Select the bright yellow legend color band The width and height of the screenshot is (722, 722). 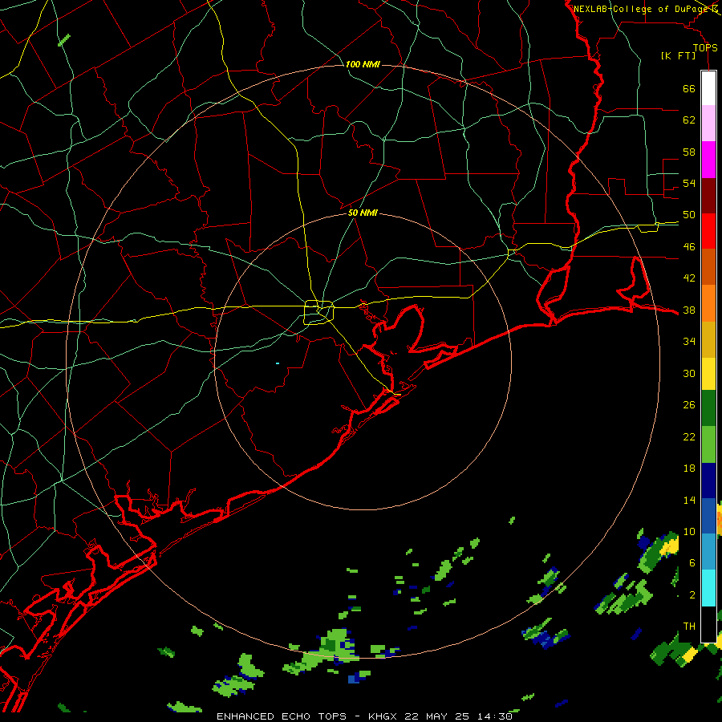click(x=708, y=374)
